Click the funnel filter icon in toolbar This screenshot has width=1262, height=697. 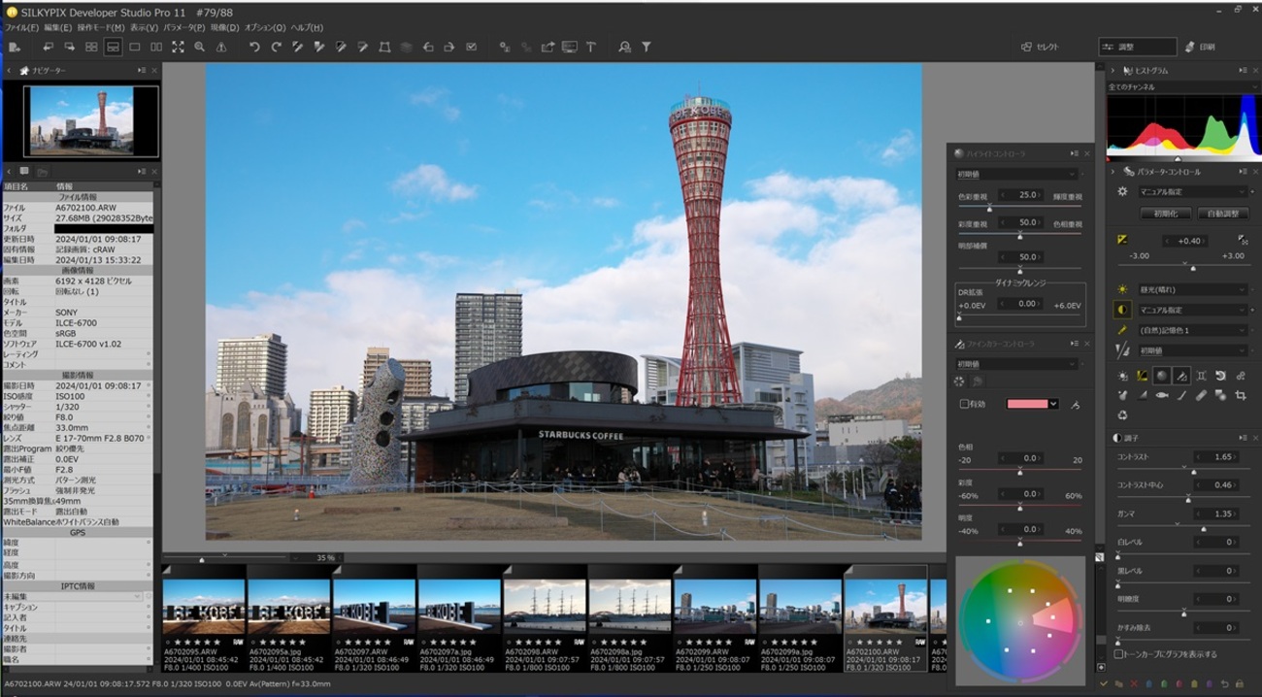pyautogui.click(x=646, y=47)
